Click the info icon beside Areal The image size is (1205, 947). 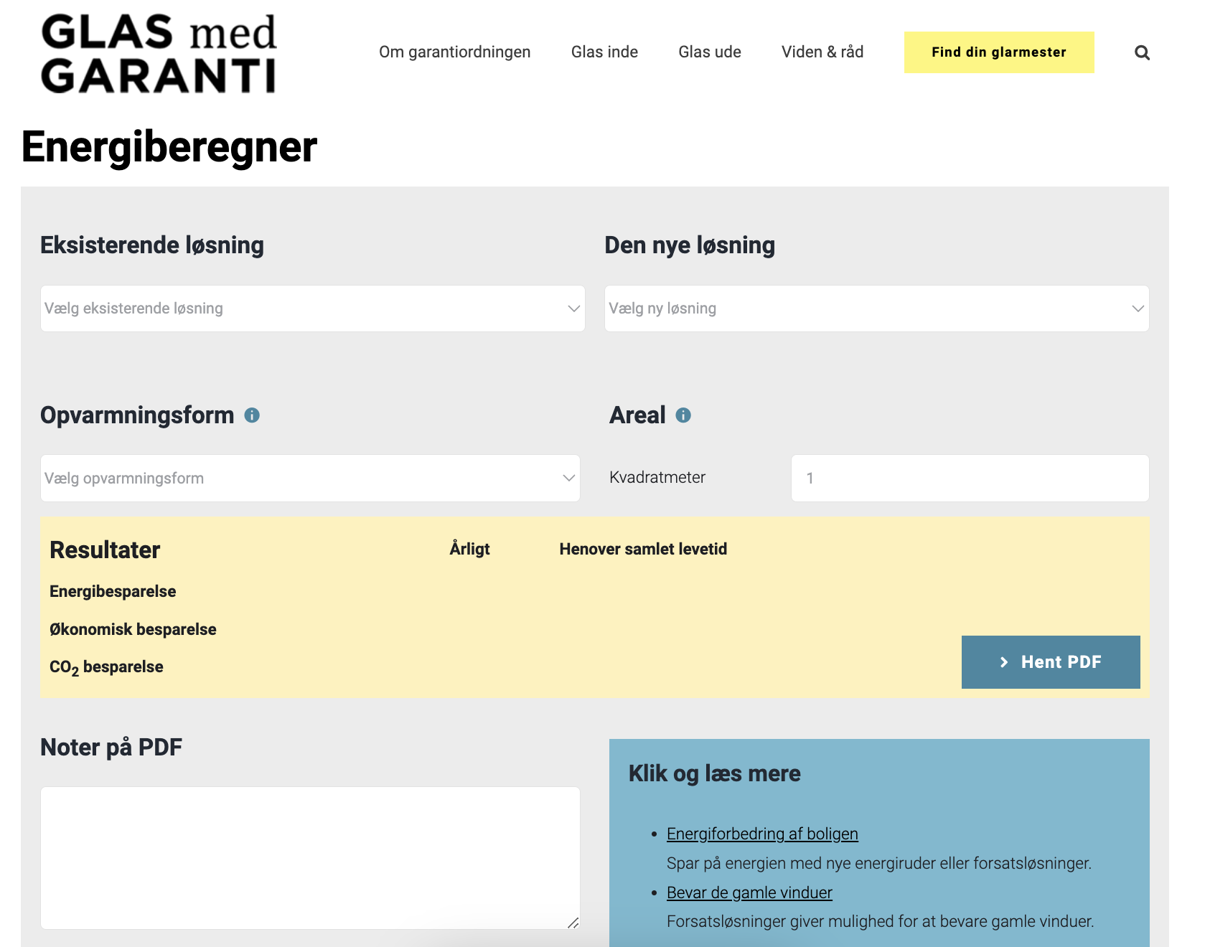click(683, 415)
